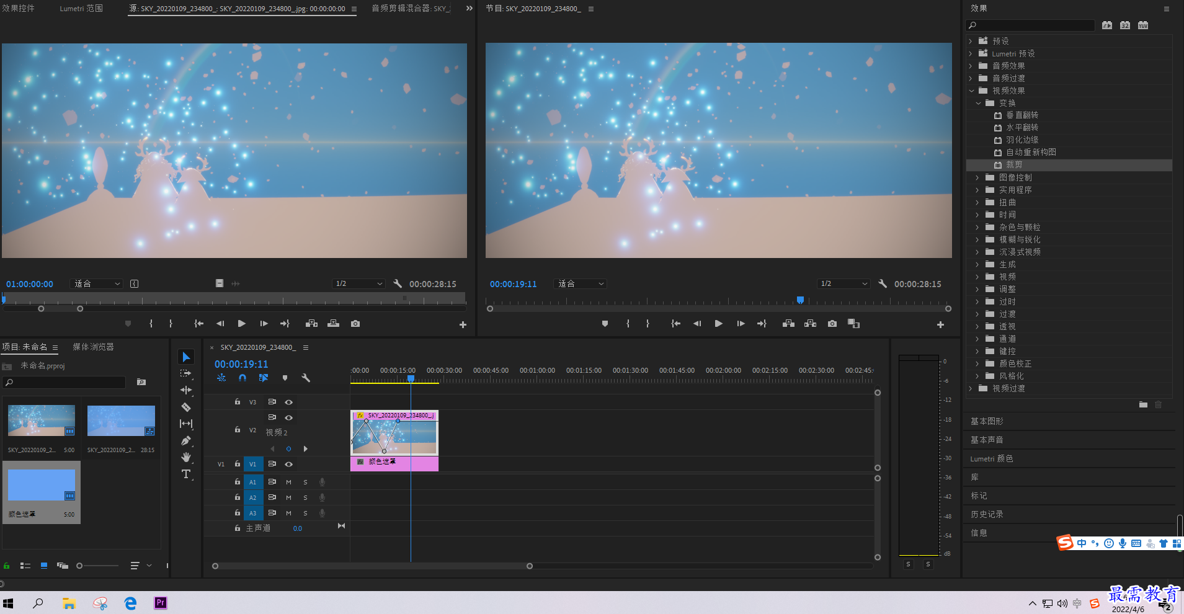
Task: Play the source monitor
Action: (x=242, y=324)
